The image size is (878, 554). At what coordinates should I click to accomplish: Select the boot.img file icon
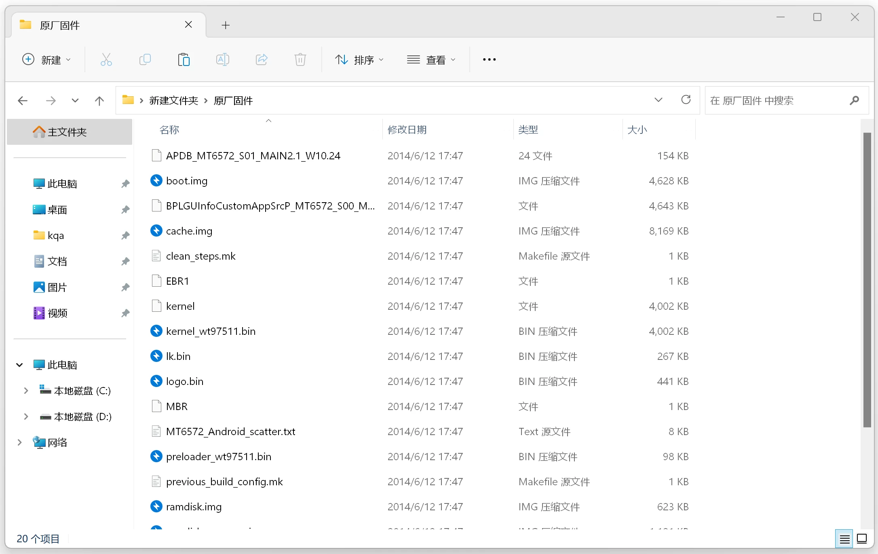click(x=156, y=180)
